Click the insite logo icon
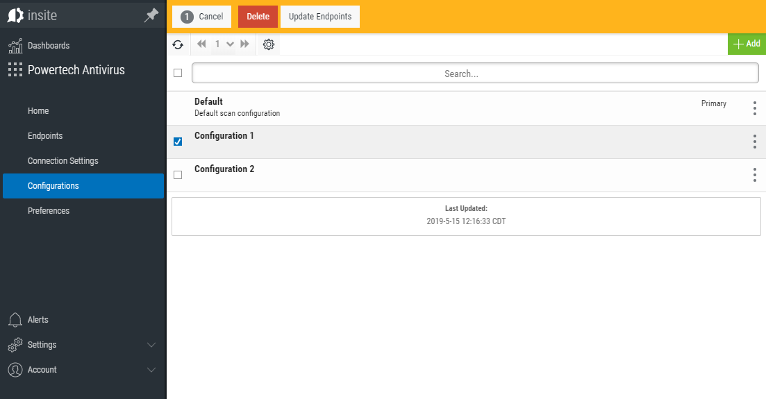Screen dimensions: 766x399 click(15, 15)
